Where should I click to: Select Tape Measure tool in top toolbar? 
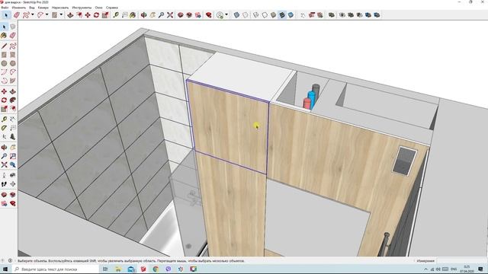tap(116, 15)
